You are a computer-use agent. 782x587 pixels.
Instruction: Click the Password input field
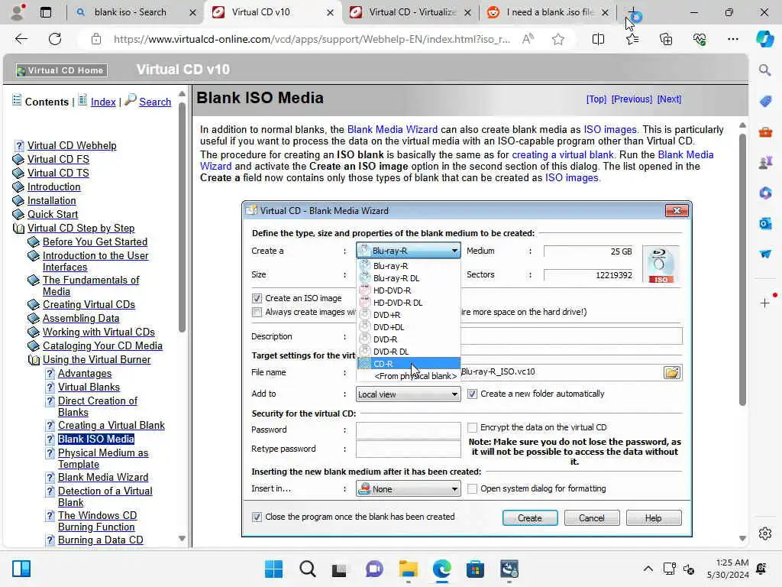[x=408, y=430]
